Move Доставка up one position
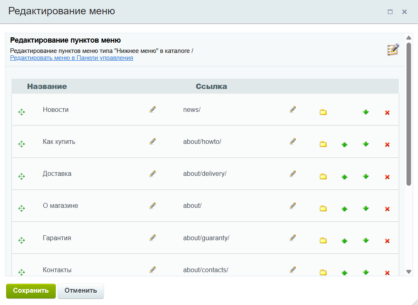Image resolution: width=418 pixels, height=305 pixels. (x=344, y=177)
